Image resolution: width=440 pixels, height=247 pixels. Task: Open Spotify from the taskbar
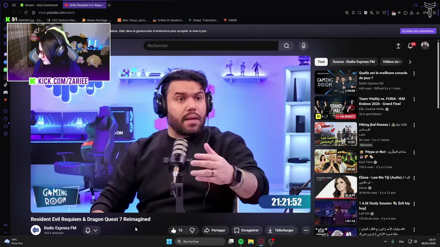point(241,242)
